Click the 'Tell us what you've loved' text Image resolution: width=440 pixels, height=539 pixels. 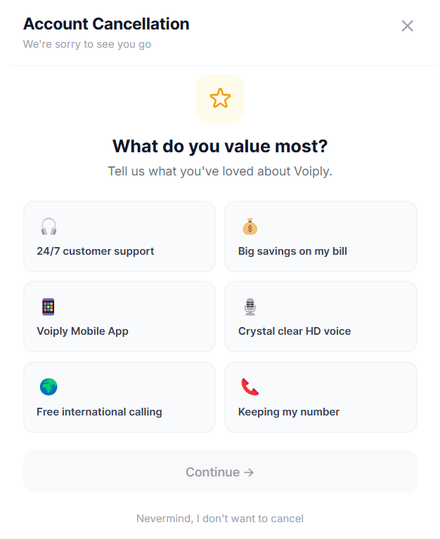220,171
